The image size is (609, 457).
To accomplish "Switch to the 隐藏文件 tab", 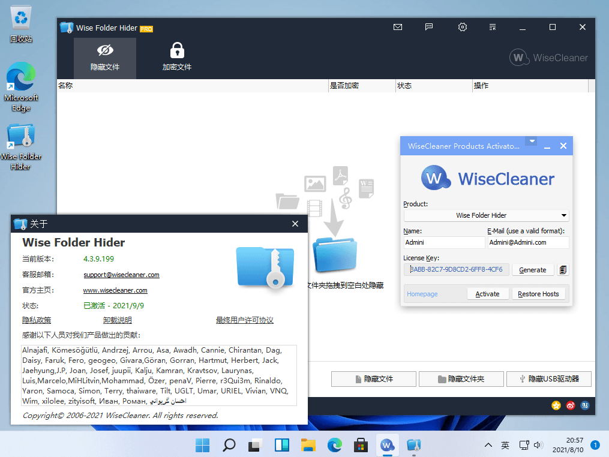I will (x=105, y=58).
